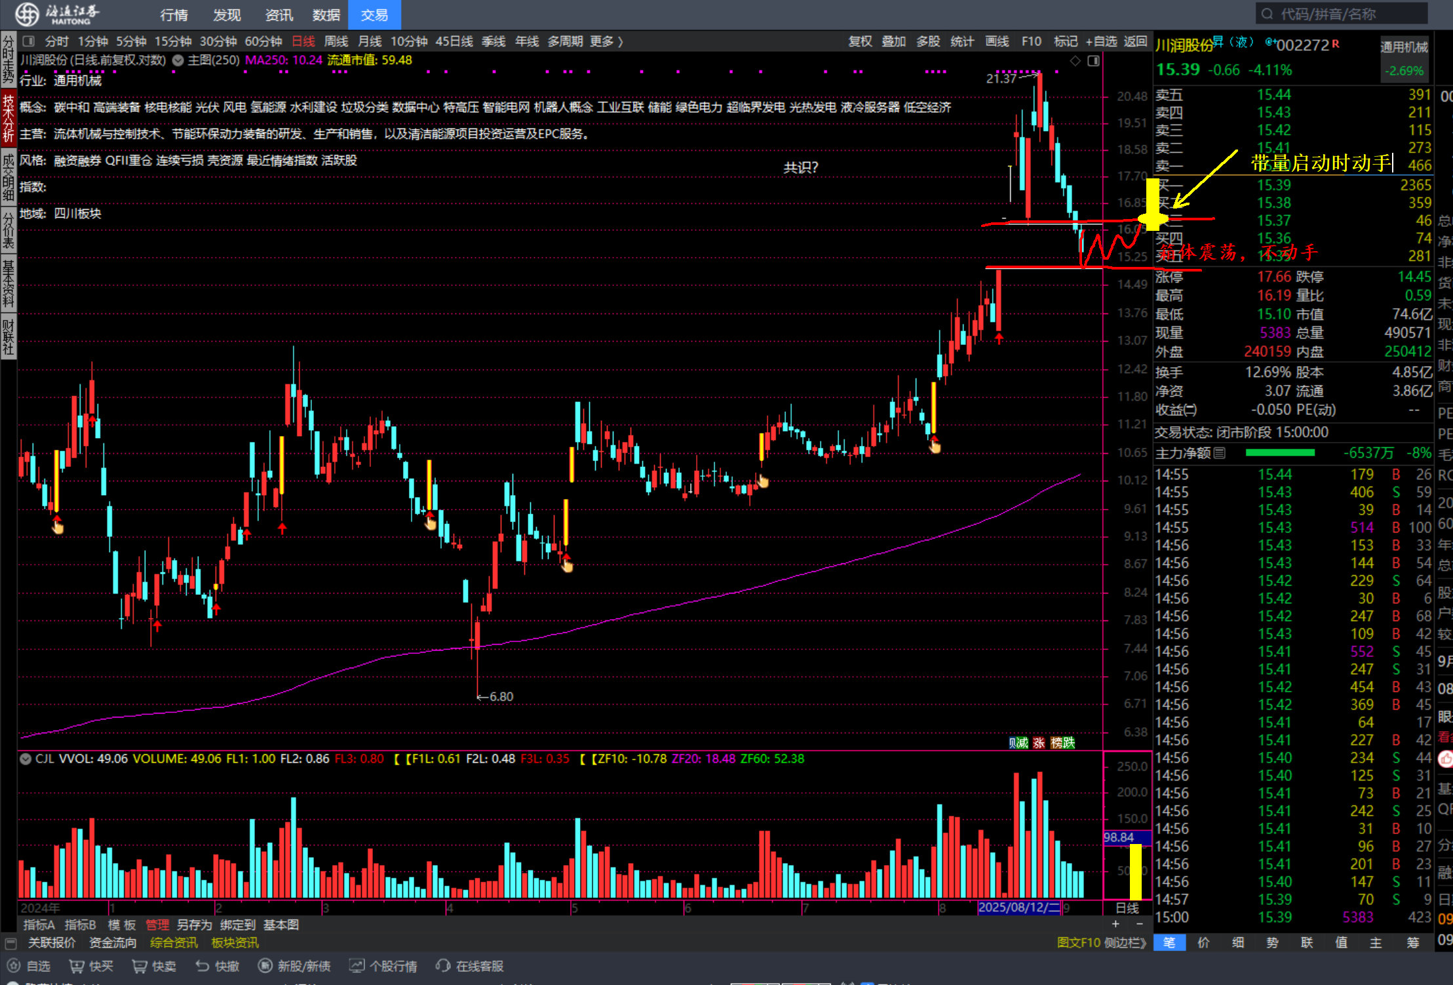Screen dimensions: 1453x985
Task: Open the 标记 marker menu
Action: point(1065,41)
